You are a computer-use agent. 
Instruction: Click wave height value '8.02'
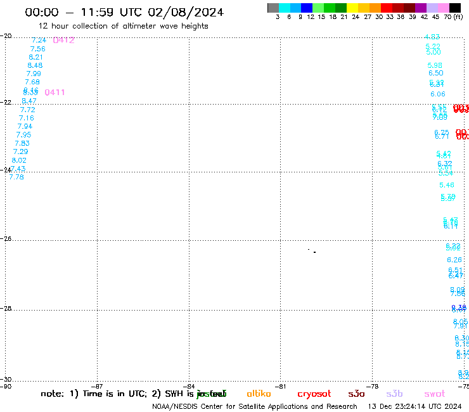(19, 160)
